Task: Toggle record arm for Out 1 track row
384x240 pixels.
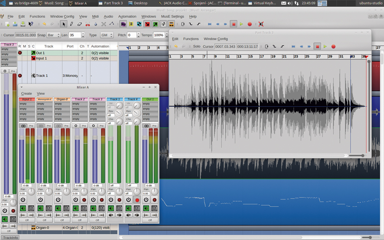Action: tap(20, 52)
